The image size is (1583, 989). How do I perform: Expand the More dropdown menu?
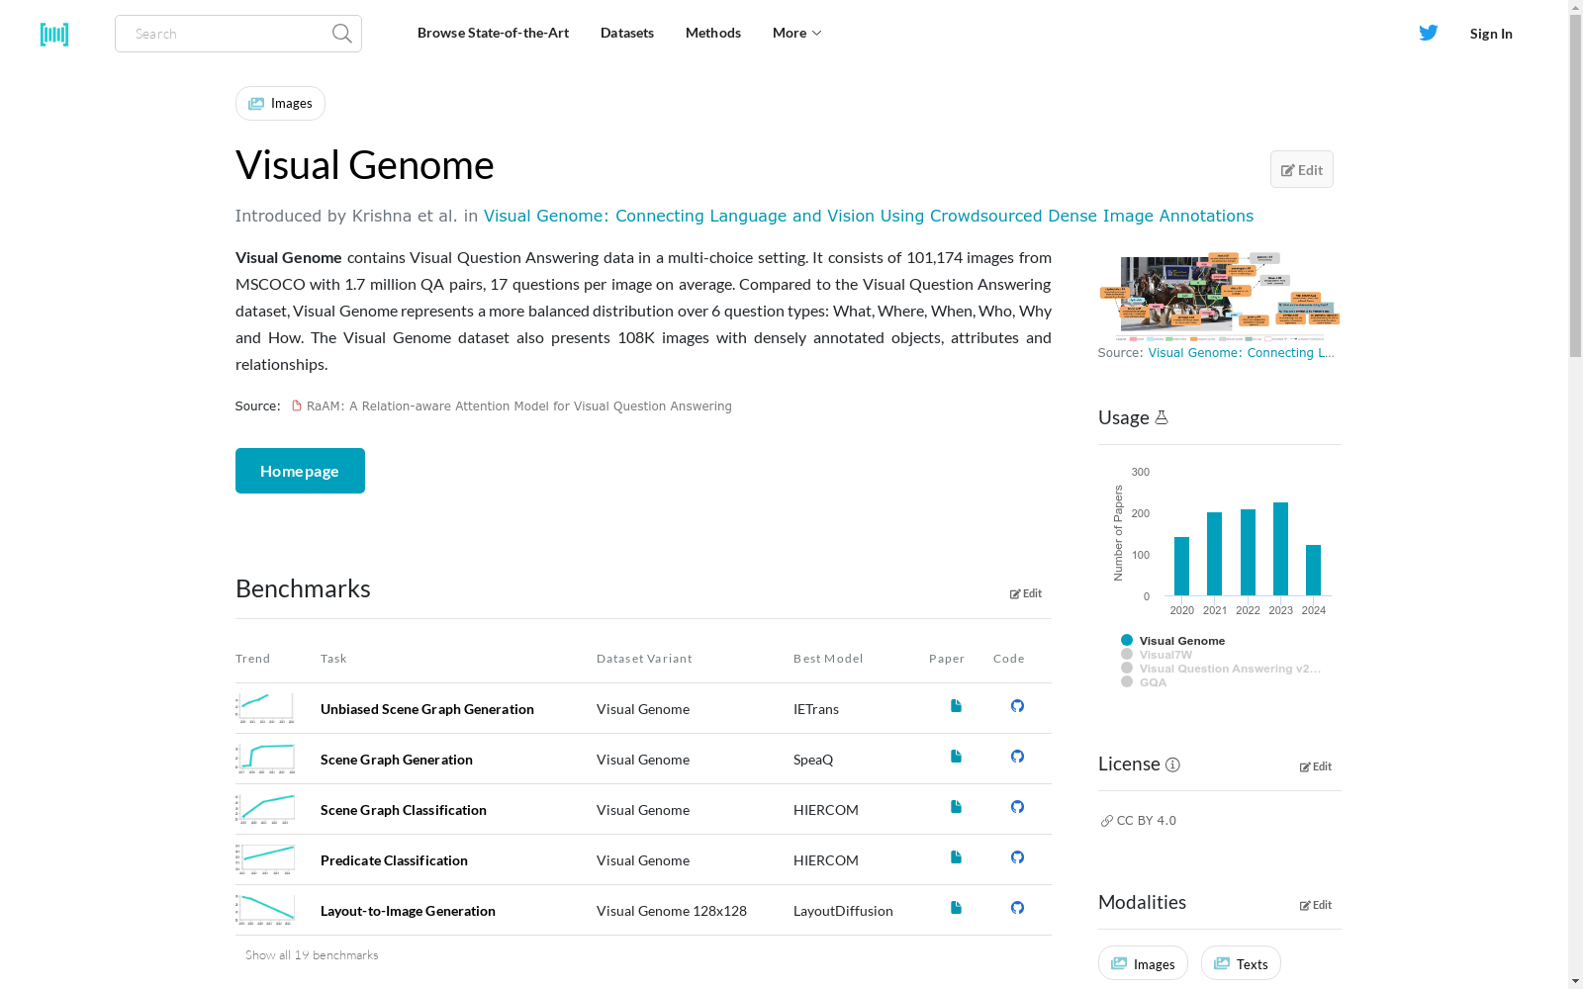point(796,33)
